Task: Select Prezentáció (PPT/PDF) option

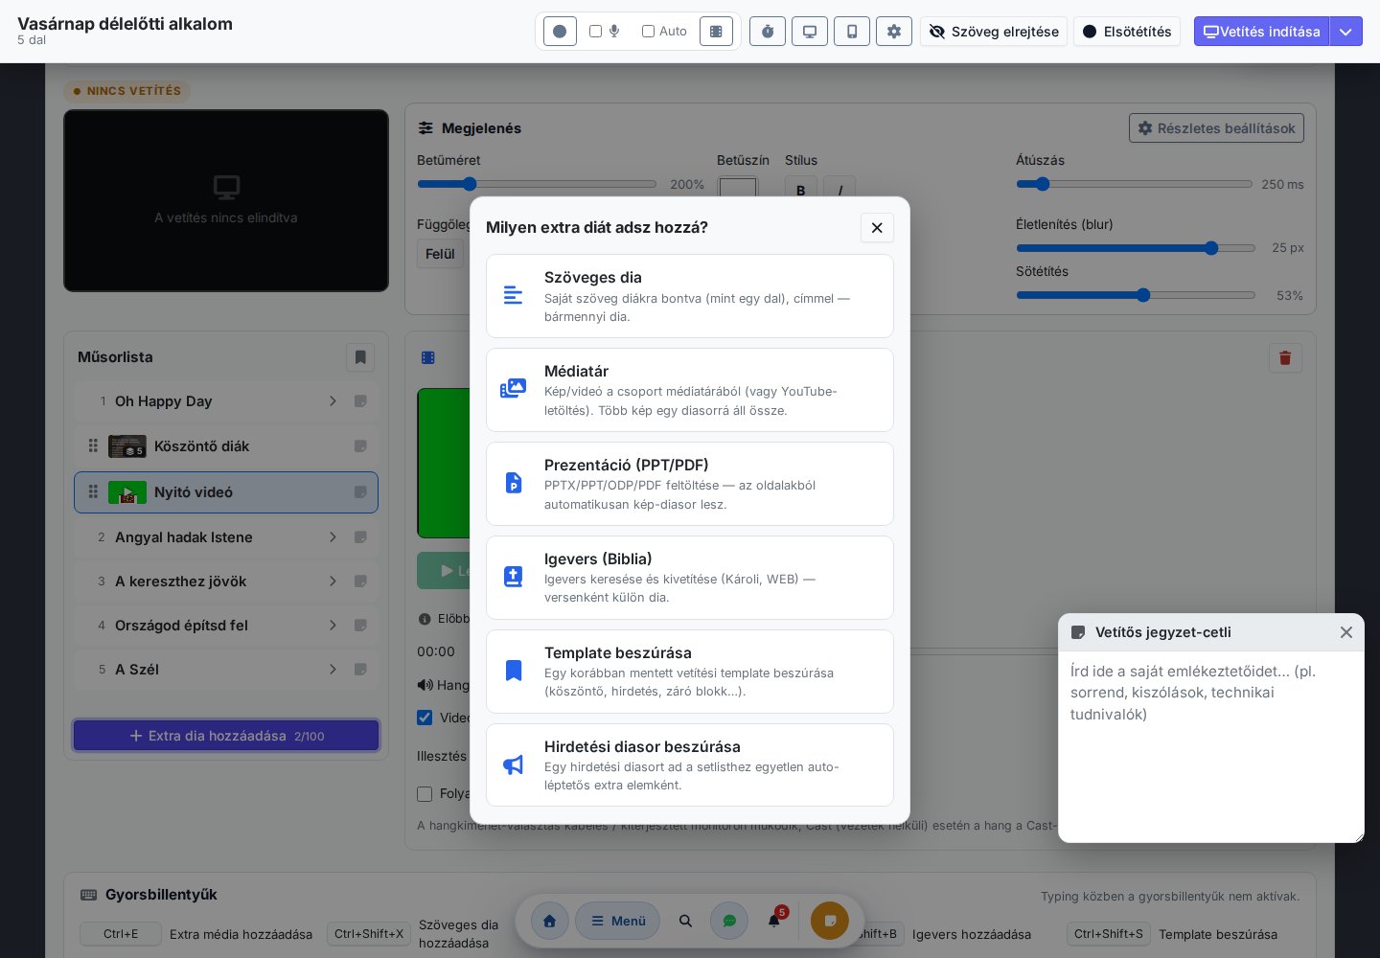Action: pos(690,484)
